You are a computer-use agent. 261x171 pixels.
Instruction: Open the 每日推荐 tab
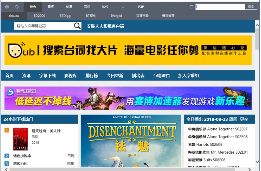(x=168, y=16)
